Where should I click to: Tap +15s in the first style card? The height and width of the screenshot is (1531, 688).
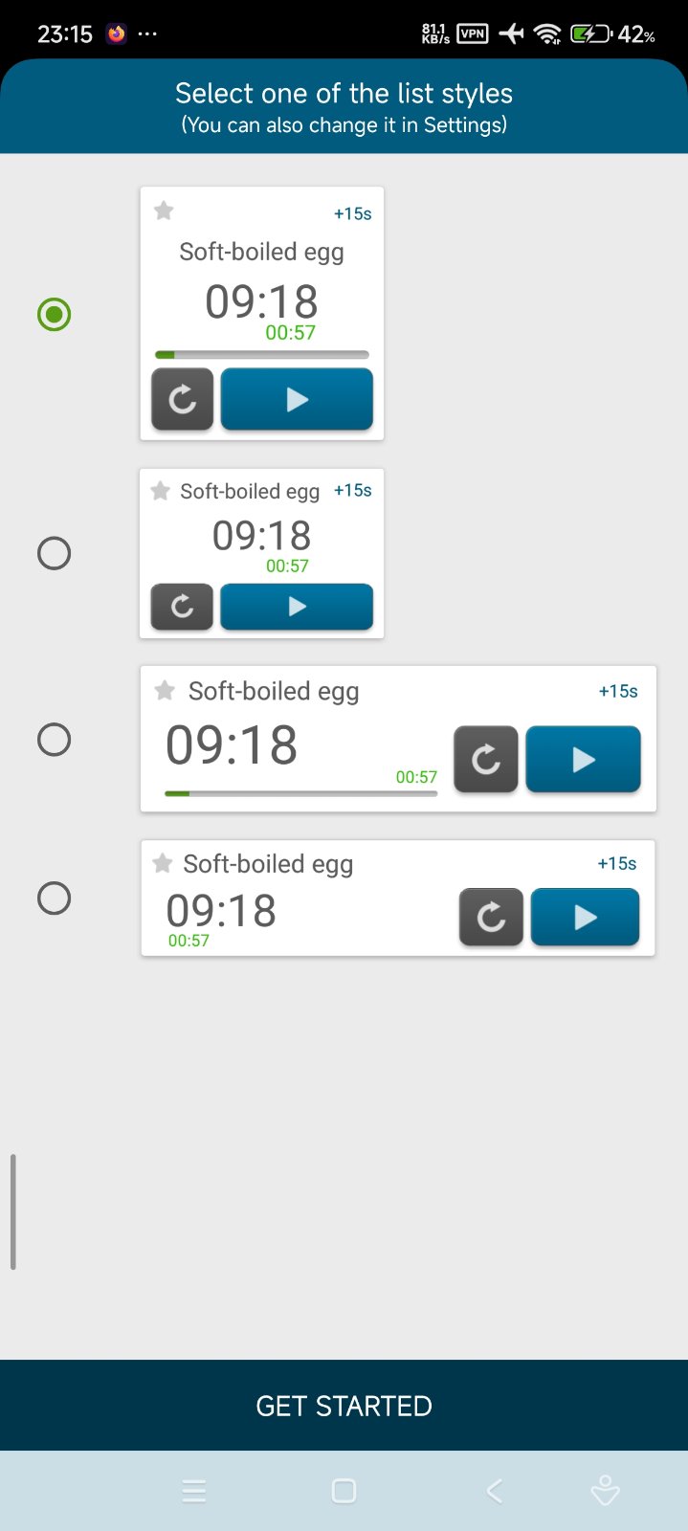tap(352, 214)
